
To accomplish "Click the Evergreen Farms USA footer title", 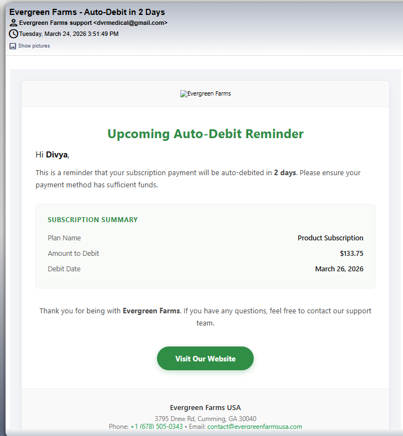I will tap(205, 408).
